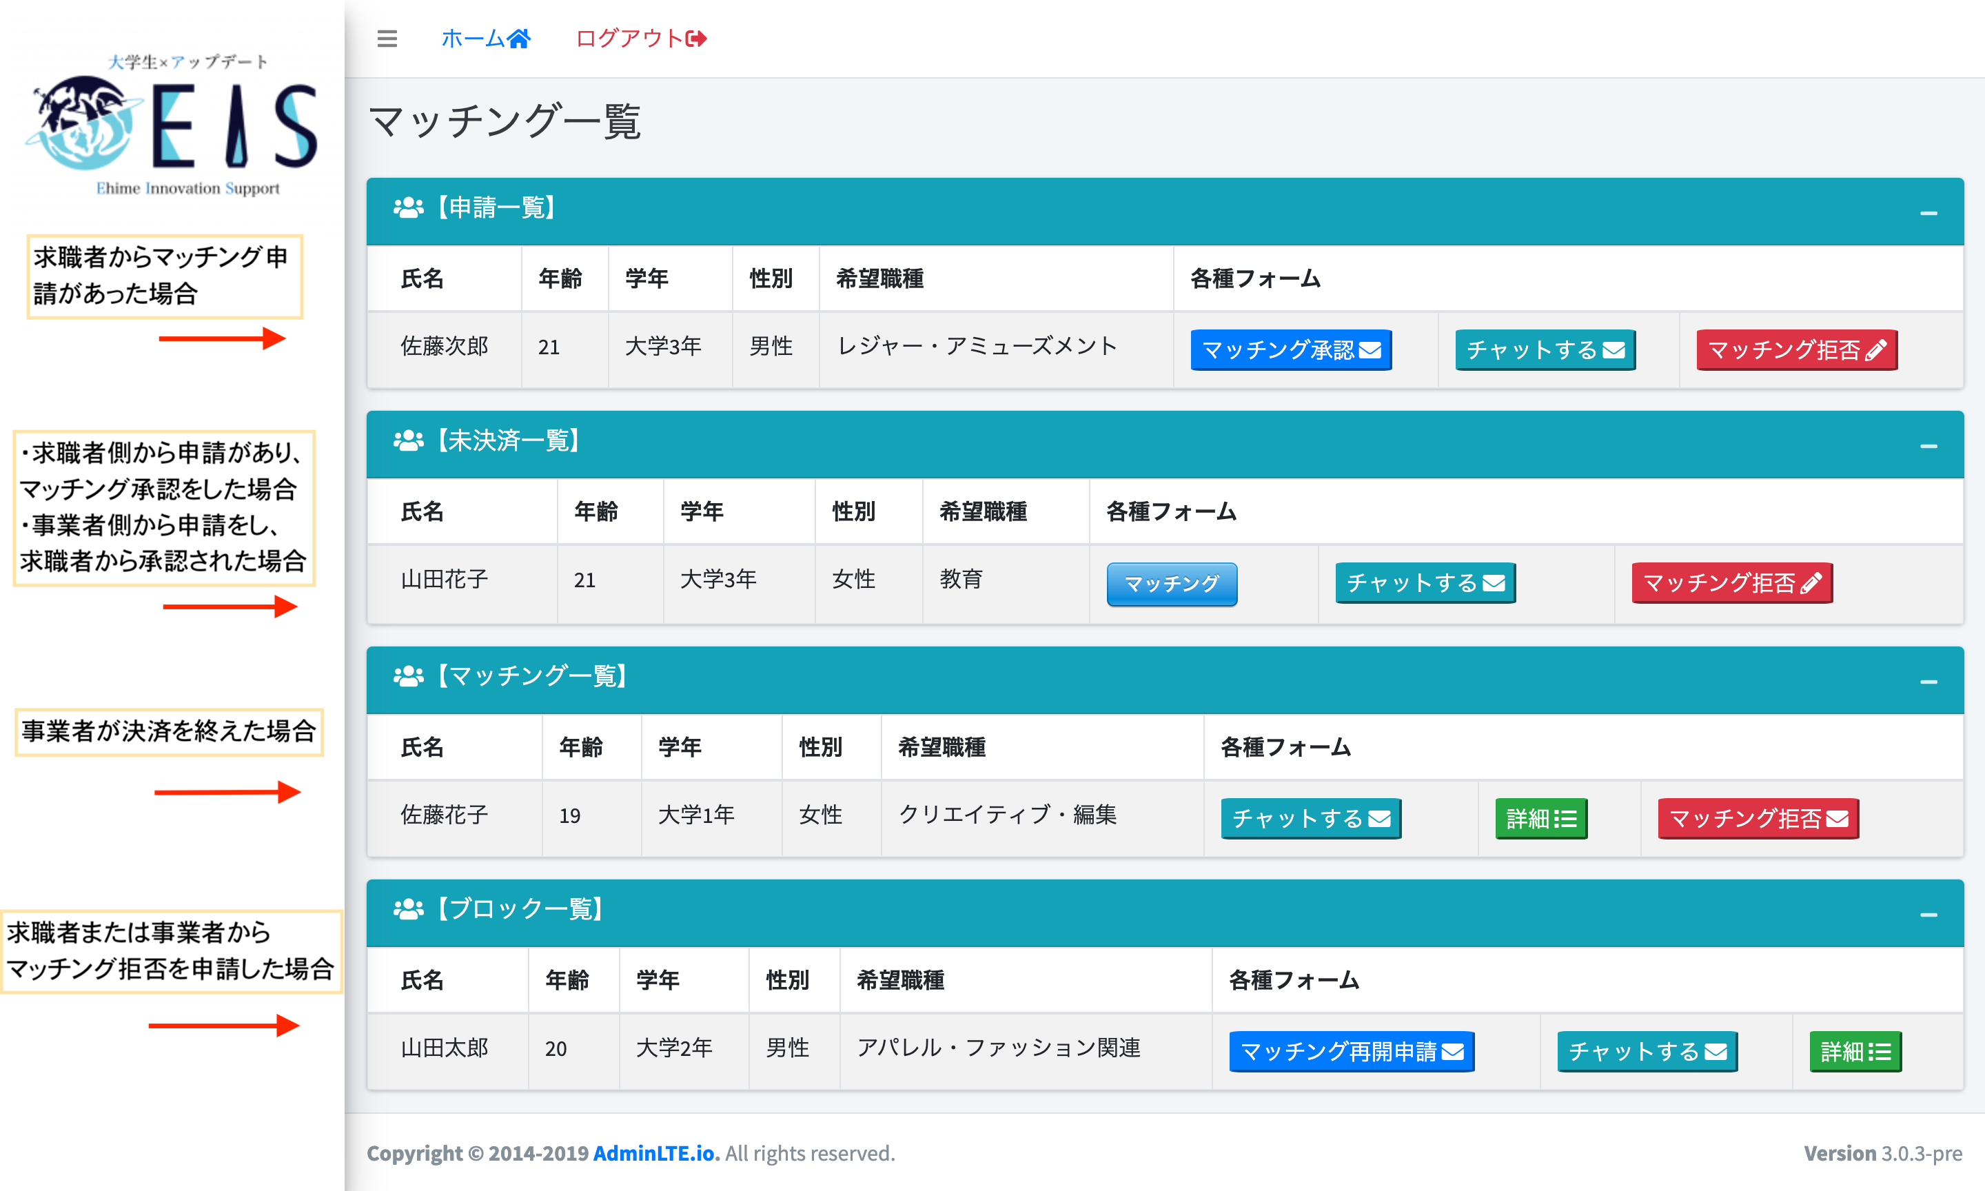Click the people icon on マッチング一覧 header
1985x1191 pixels.
(x=407, y=677)
